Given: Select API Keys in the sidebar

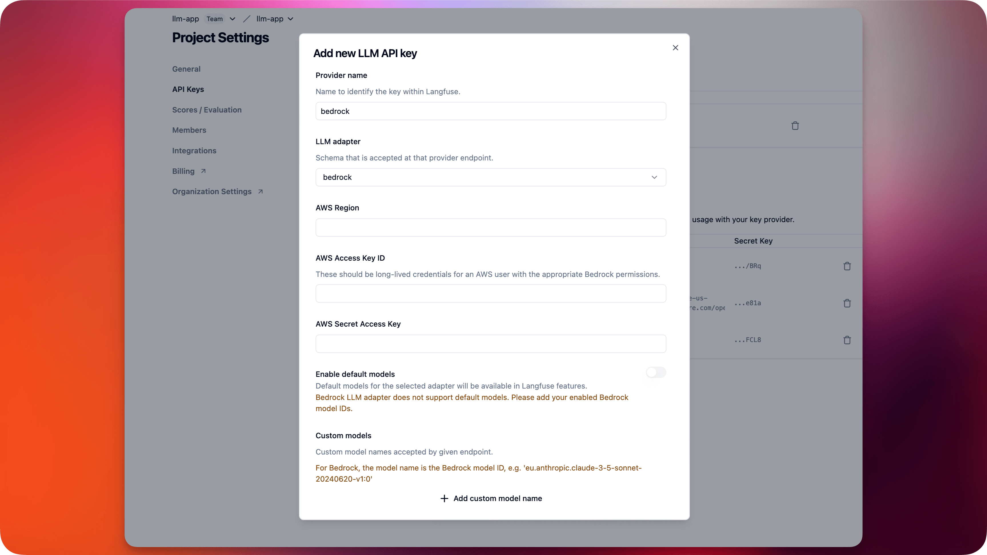Looking at the screenshot, I should [188, 89].
